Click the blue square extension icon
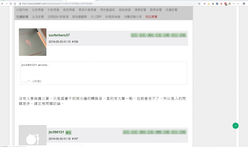The width and height of the screenshot is (248, 147). 217,4
